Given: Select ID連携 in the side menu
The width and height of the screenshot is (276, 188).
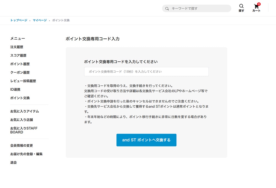Looking at the screenshot, I should [15, 90].
